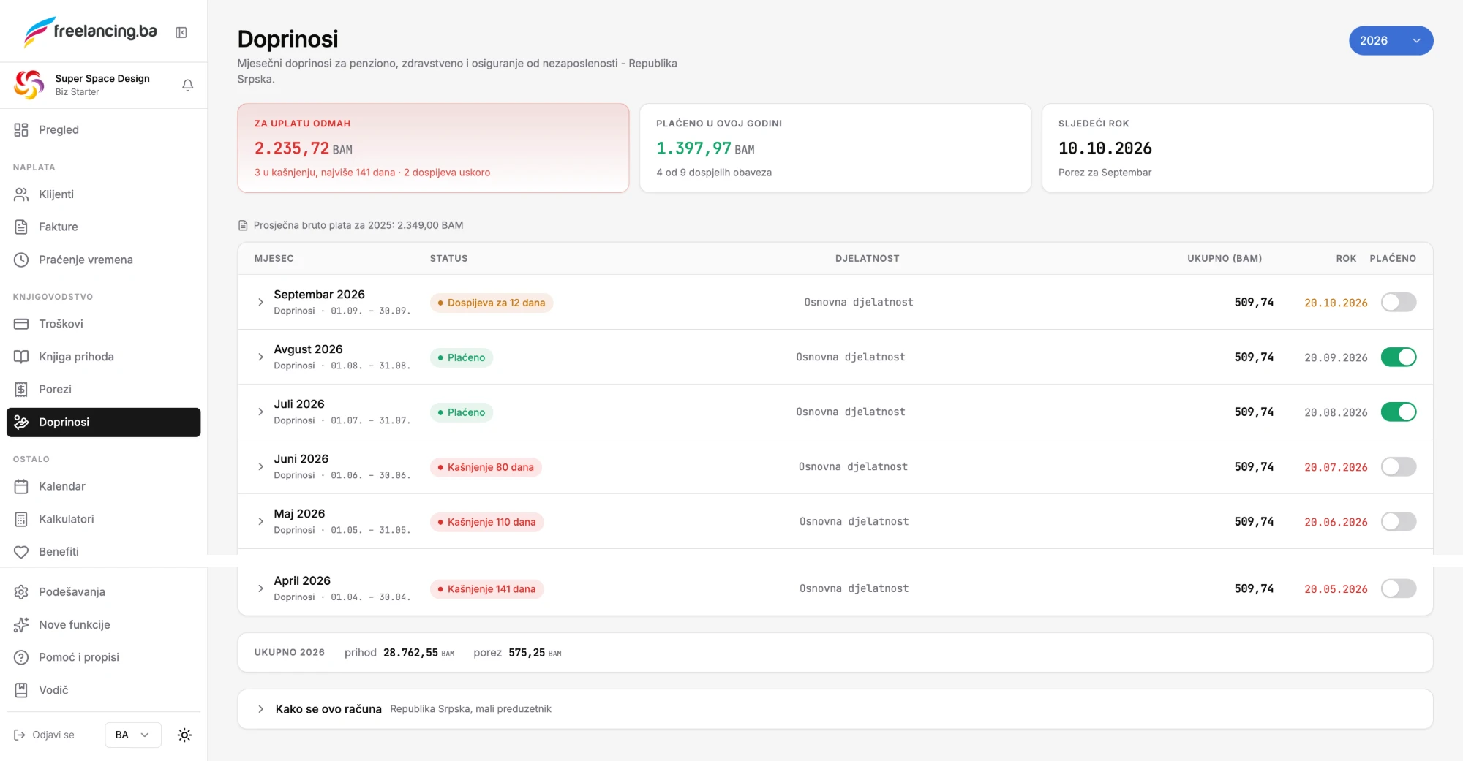
Task: Switch on April 2026 paid toggle
Action: pyautogui.click(x=1399, y=588)
